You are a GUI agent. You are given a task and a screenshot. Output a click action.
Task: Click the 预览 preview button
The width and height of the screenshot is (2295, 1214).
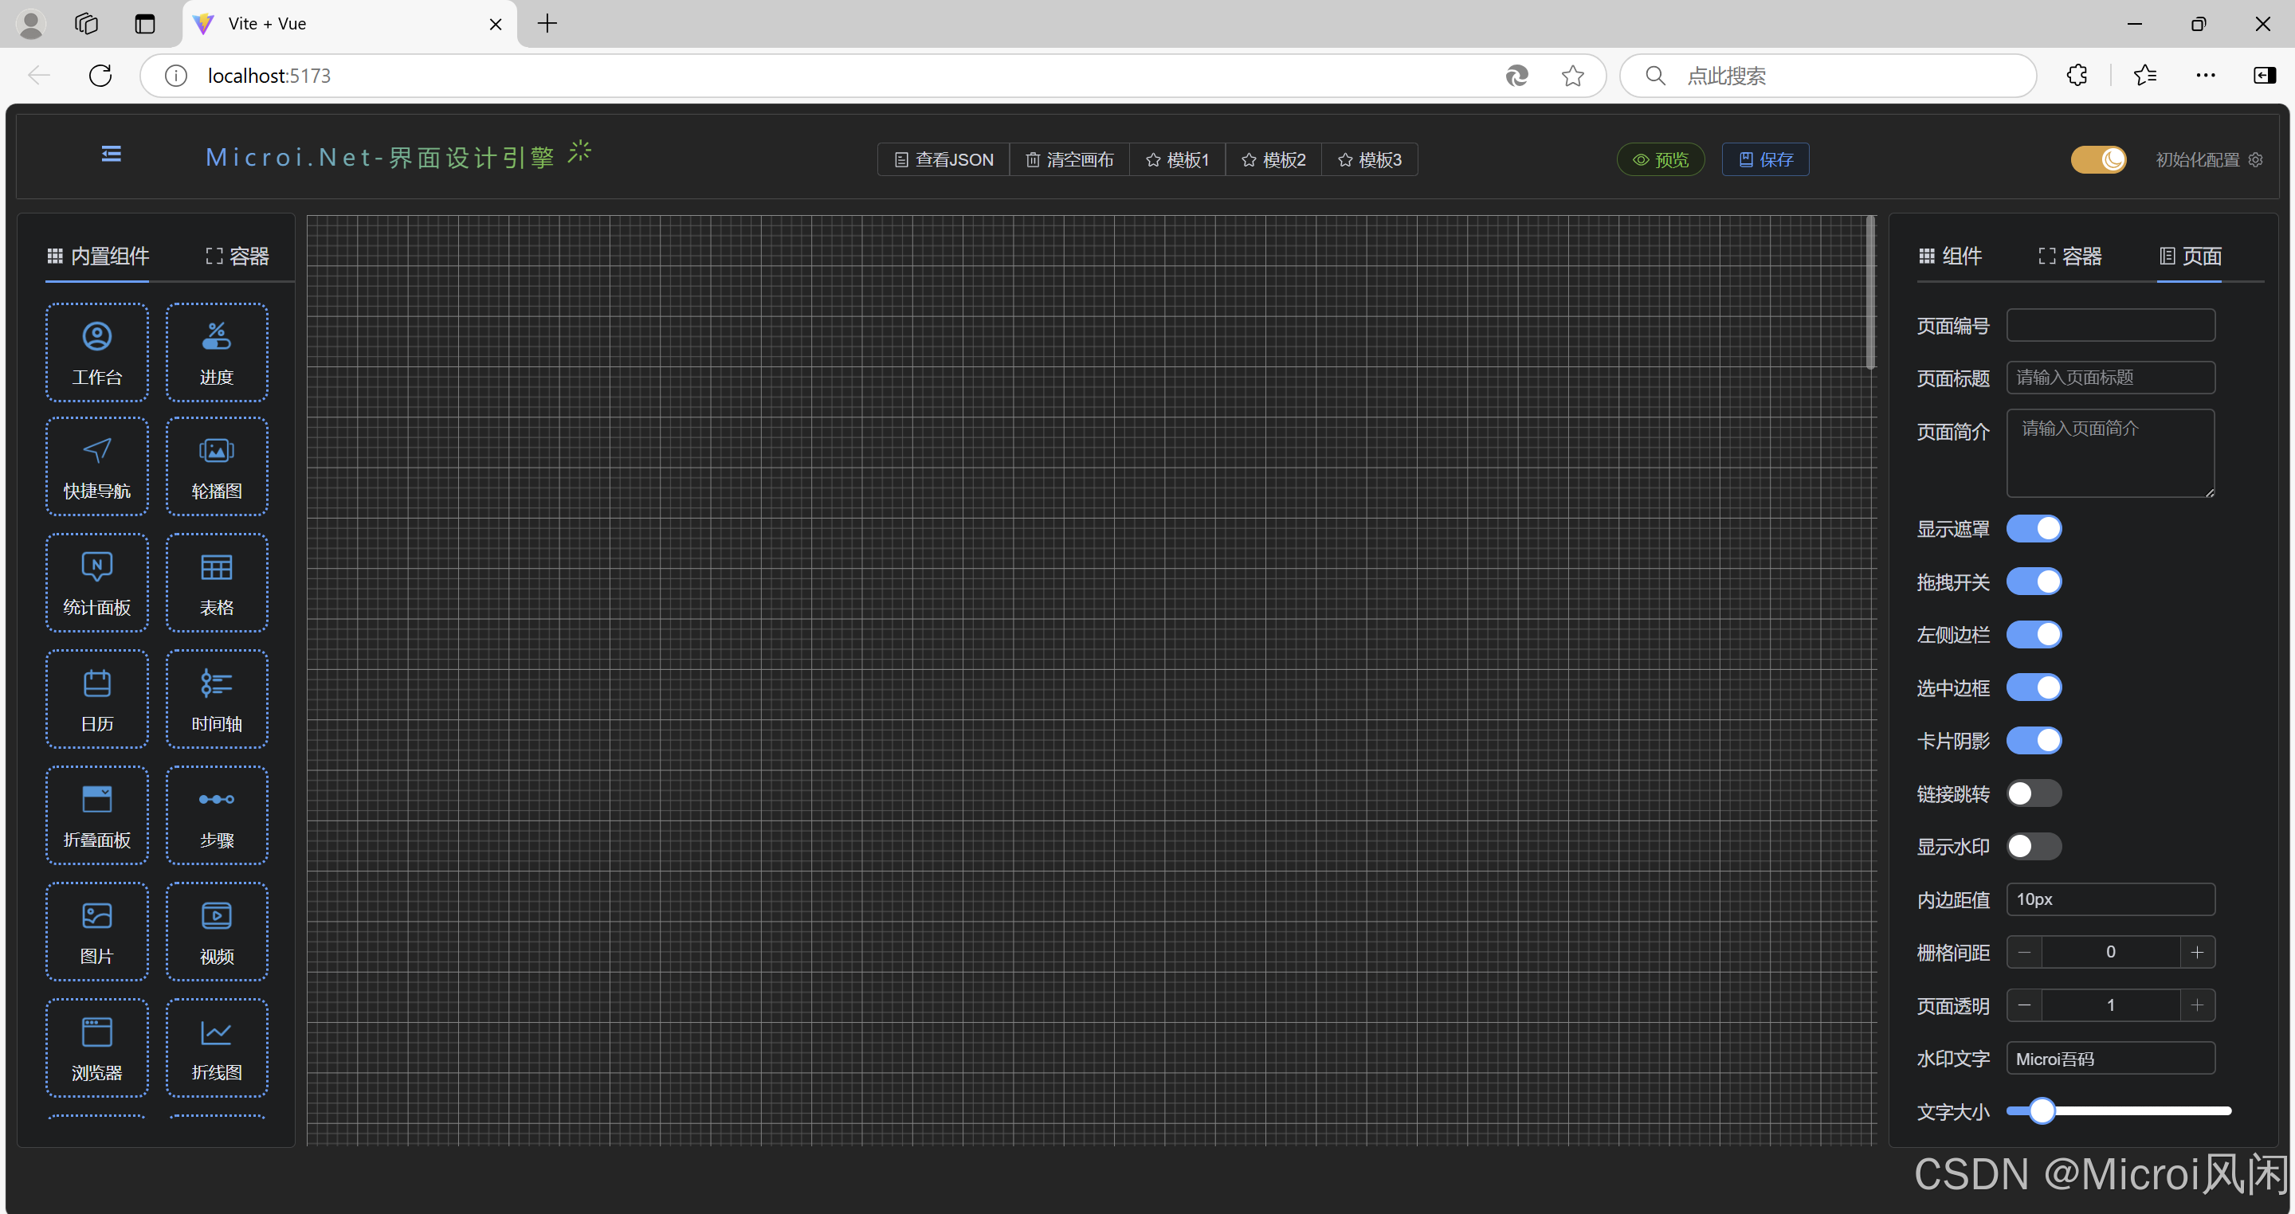coord(1660,159)
